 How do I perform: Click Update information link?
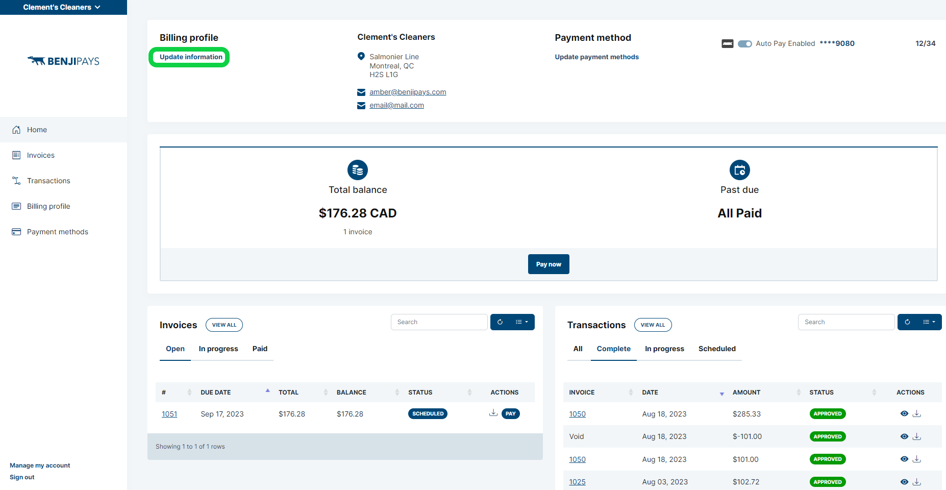click(x=191, y=57)
